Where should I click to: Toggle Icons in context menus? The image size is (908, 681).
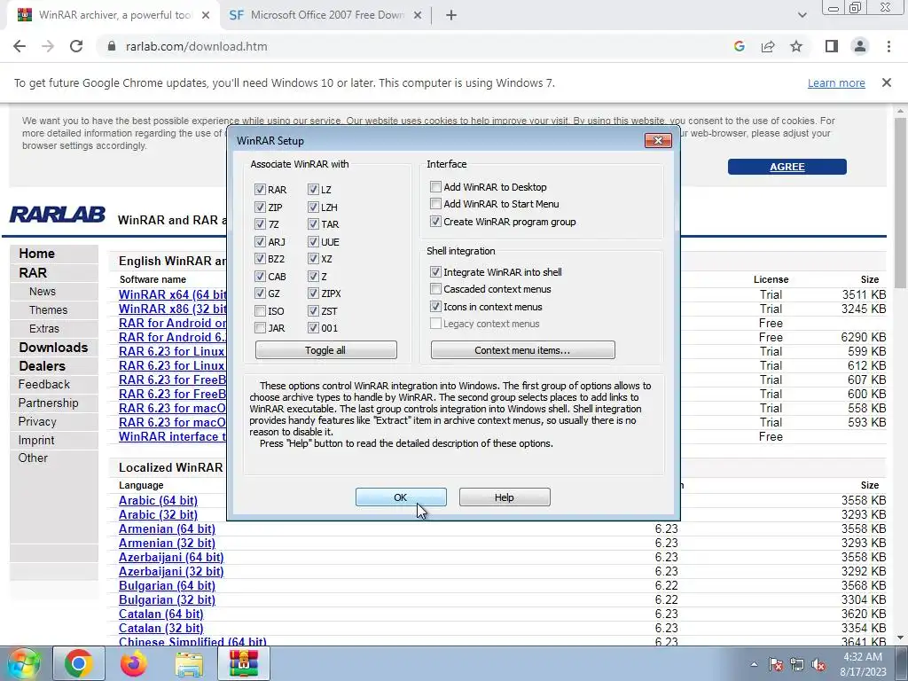pyautogui.click(x=435, y=306)
